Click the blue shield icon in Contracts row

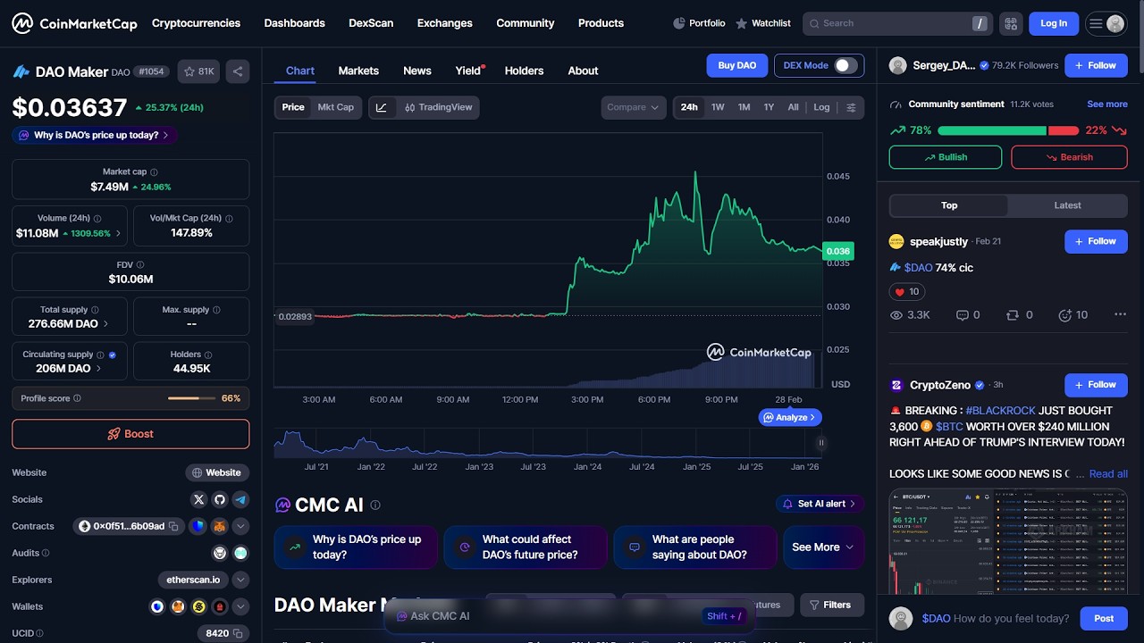[x=198, y=526]
